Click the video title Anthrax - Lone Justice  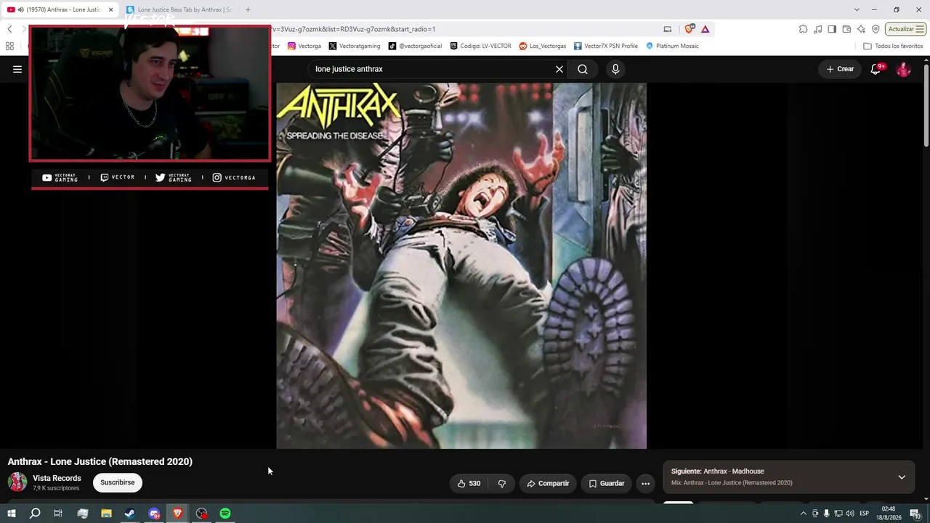click(x=100, y=461)
